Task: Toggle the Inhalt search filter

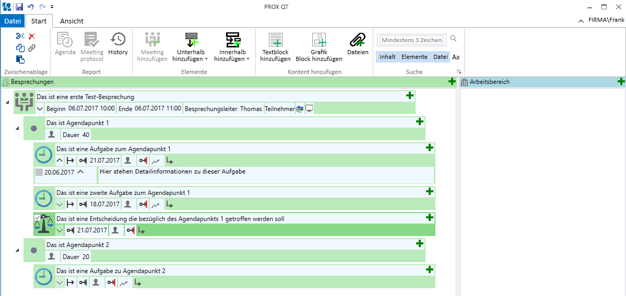Action: coord(387,57)
